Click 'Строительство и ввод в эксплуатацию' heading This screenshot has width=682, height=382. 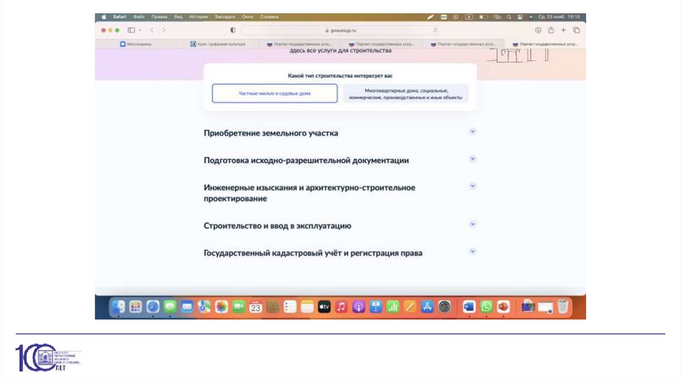coord(277,226)
